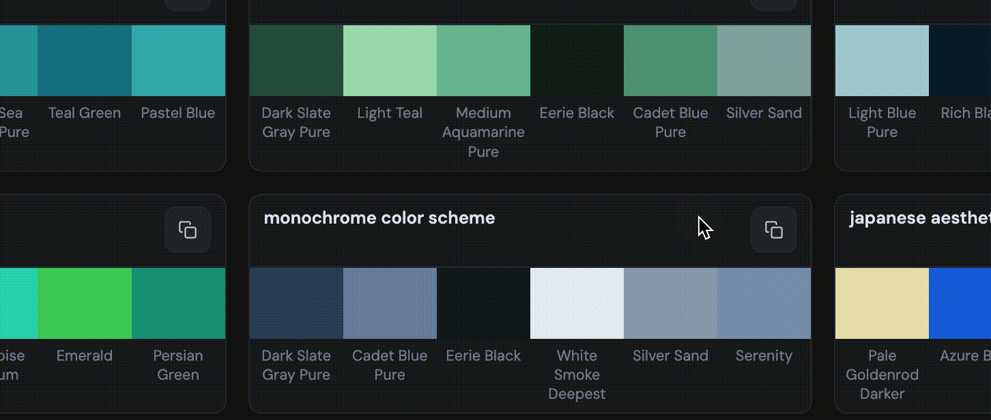Pick Eerie Black swatch in monochrome scheme
The image size is (991, 420).
point(483,303)
